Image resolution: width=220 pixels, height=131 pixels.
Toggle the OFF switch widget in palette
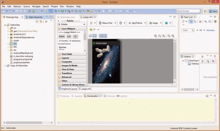click(75, 36)
